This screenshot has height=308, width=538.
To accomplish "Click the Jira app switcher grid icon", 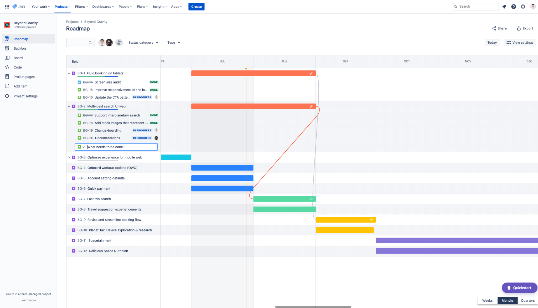I will click(7, 6).
